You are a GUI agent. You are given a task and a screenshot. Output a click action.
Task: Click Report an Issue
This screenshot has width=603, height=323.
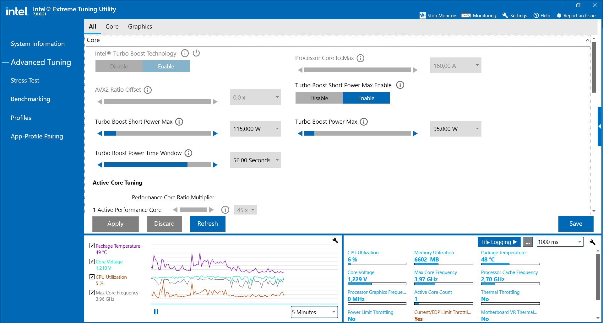576,15
